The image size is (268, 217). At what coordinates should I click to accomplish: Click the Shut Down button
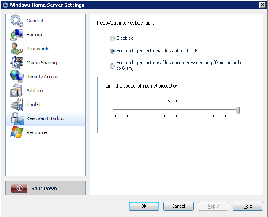click(46, 188)
